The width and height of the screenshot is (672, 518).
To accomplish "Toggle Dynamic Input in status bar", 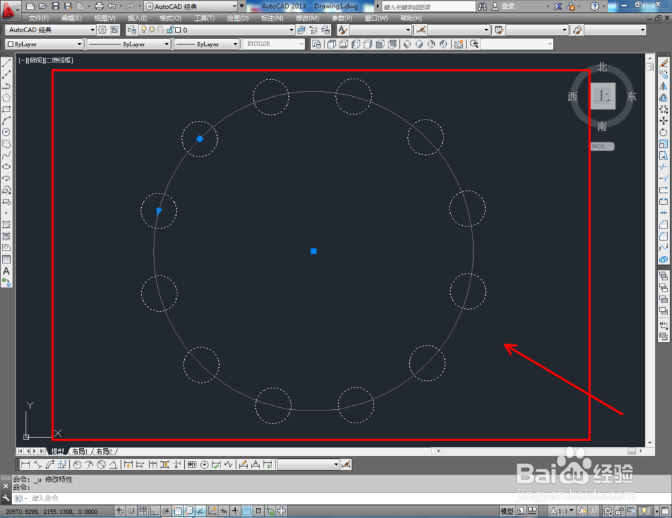I will 223,511.
